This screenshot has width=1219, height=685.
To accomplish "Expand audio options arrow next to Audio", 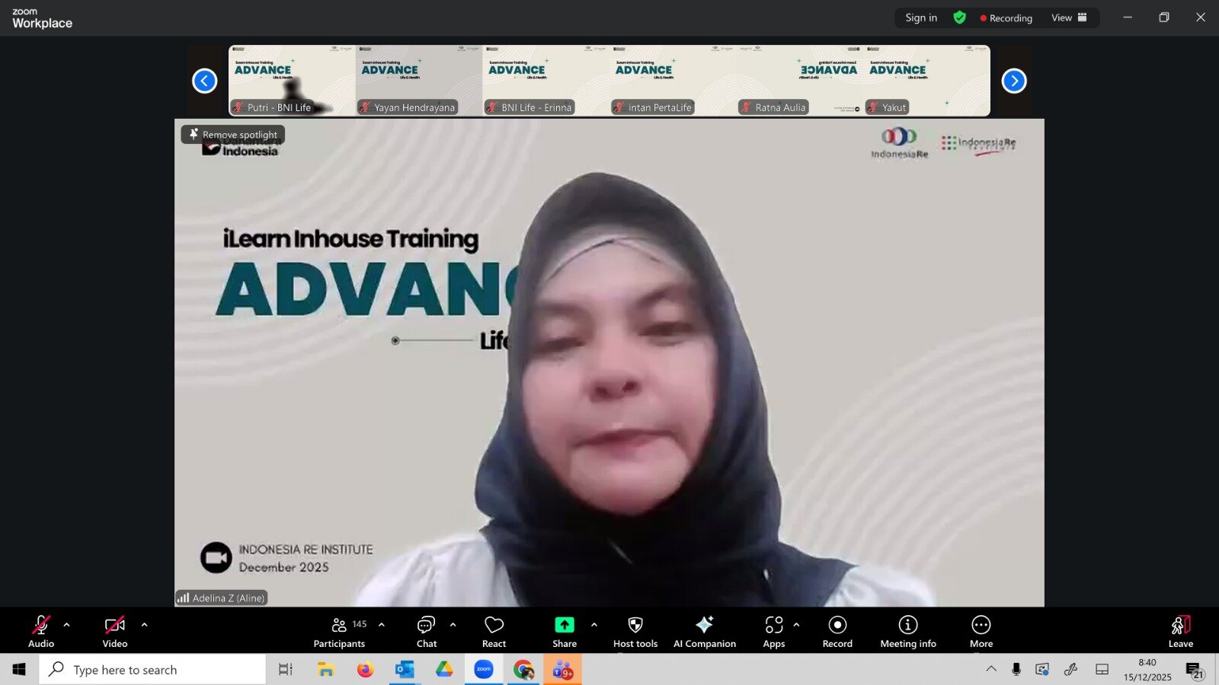I will [66, 625].
